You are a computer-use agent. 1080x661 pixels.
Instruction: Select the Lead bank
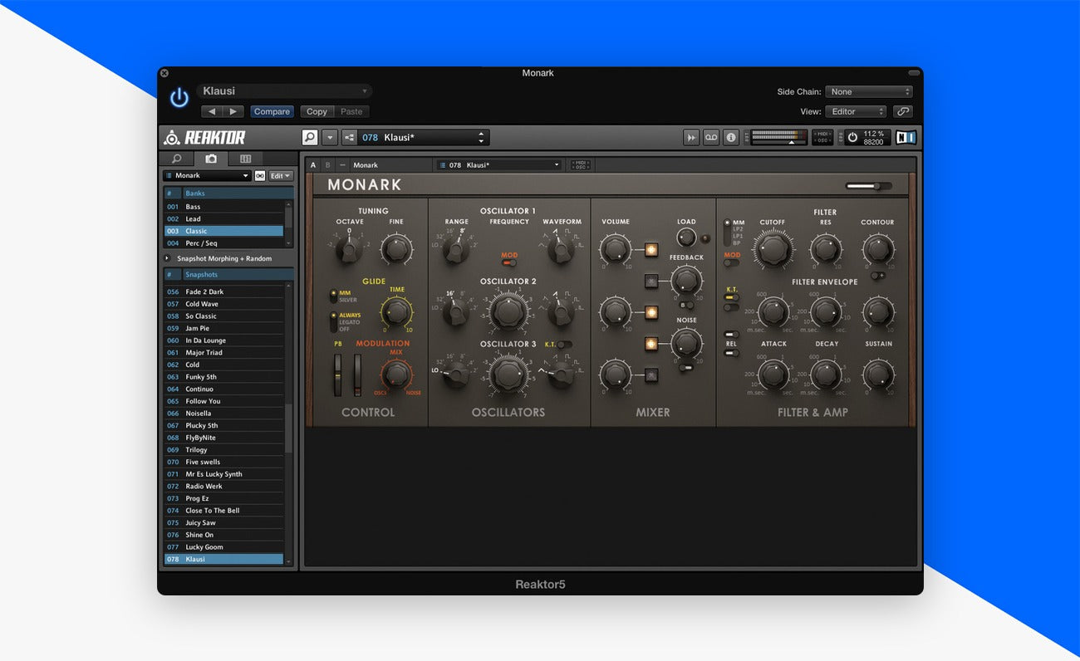pyautogui.click(x=223, y=219)
